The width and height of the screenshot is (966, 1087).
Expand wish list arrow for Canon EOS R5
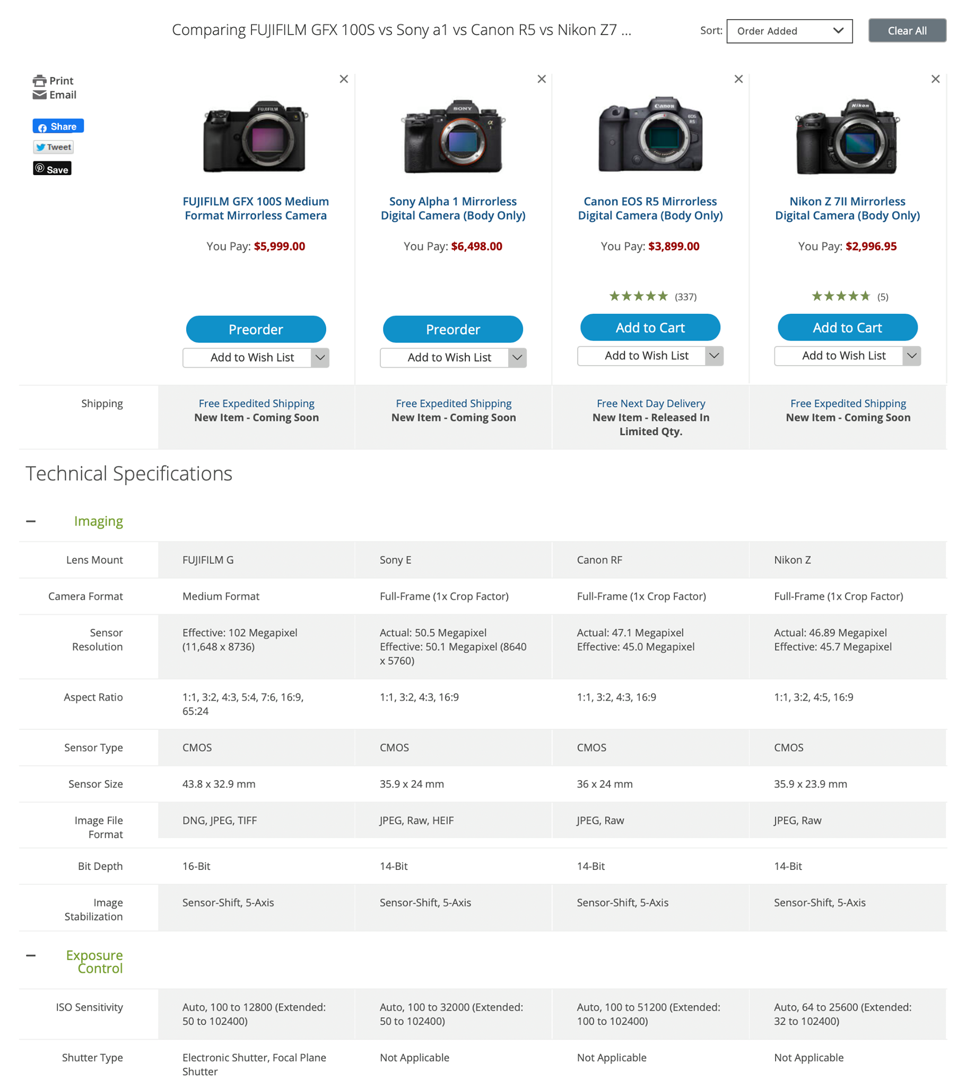(x=714, y=356)
